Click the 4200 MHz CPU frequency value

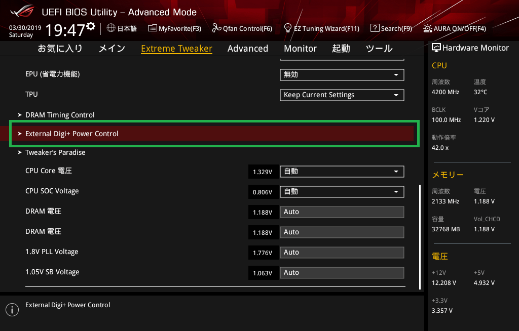click(446, 92)
